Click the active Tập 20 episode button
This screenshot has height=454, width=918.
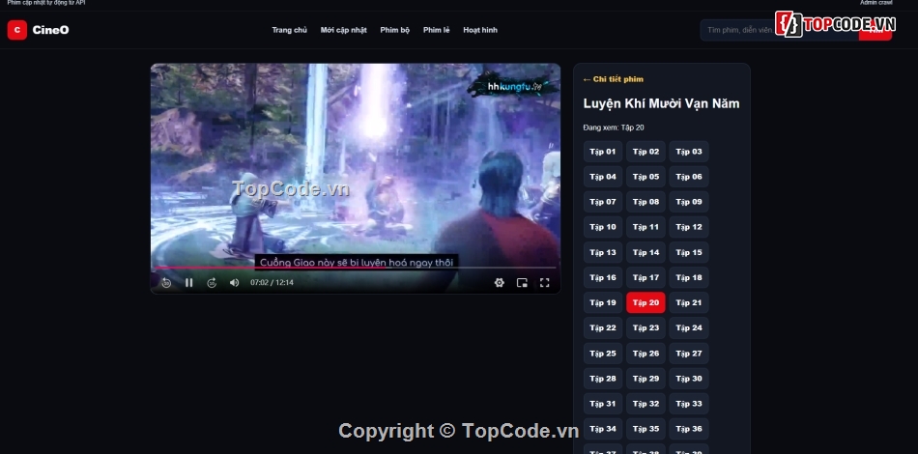(x=645, y=303)
